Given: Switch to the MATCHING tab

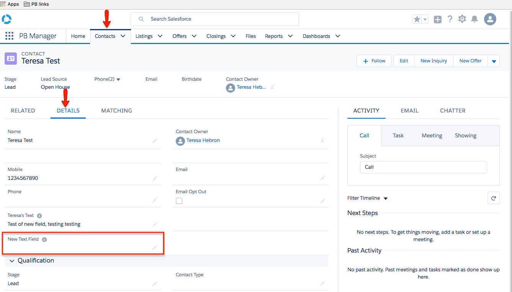Looking at the screenshot, I should 116,111.
